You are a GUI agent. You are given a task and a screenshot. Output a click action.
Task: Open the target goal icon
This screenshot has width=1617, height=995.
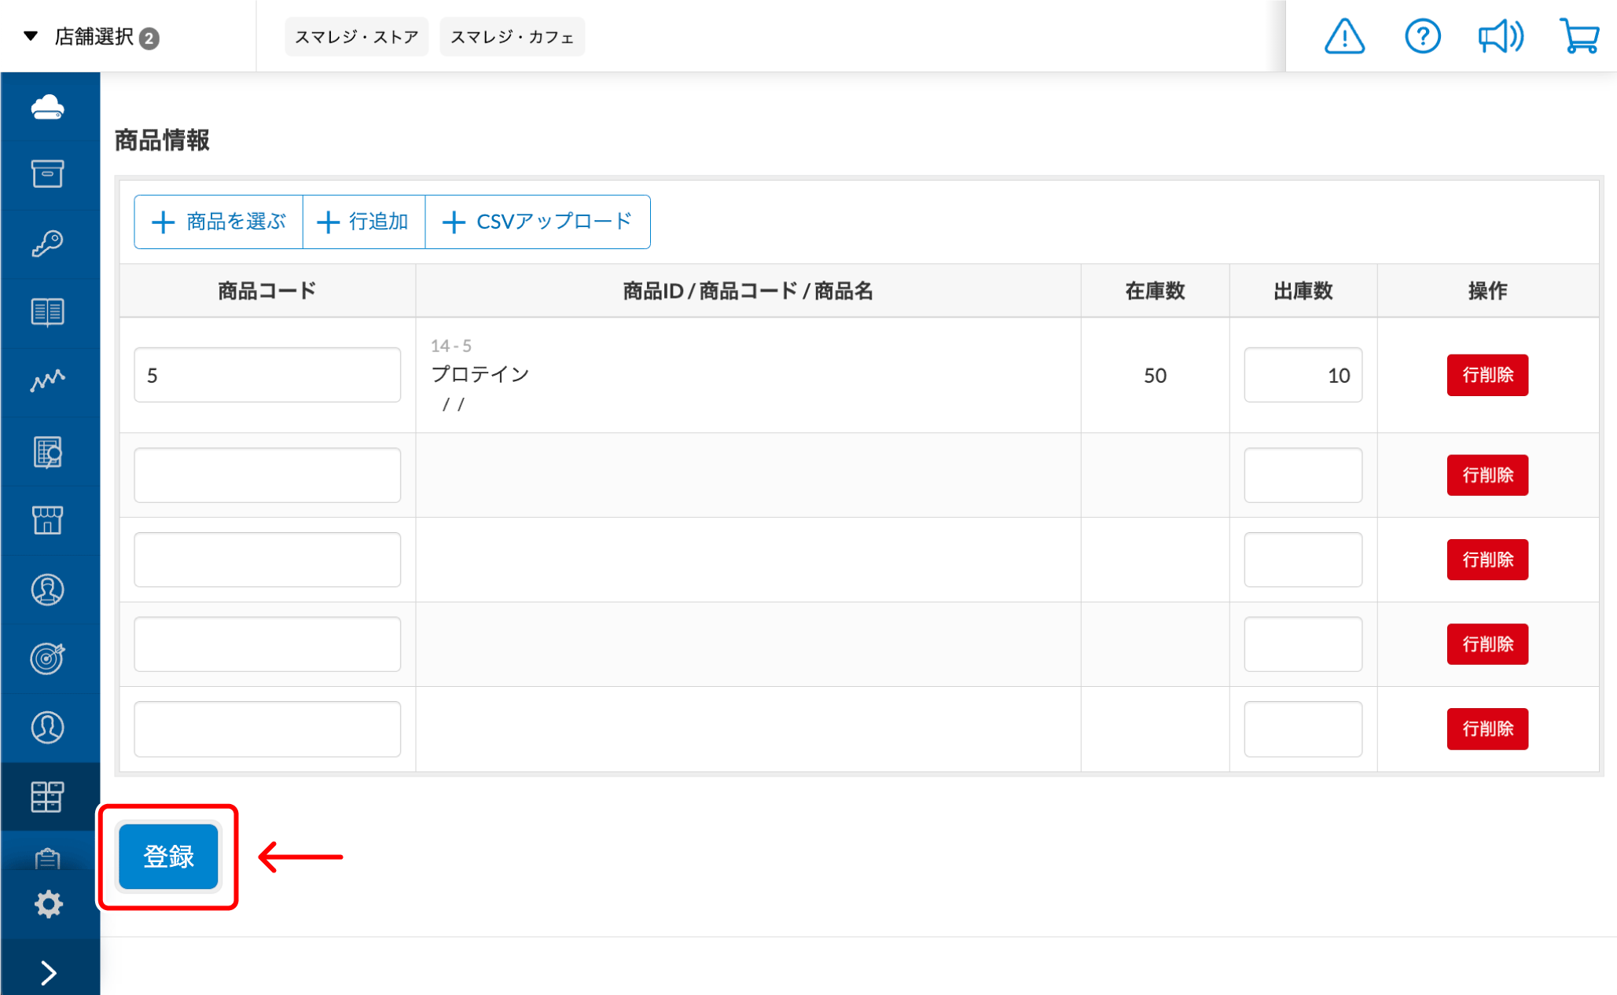click(47, 659)
